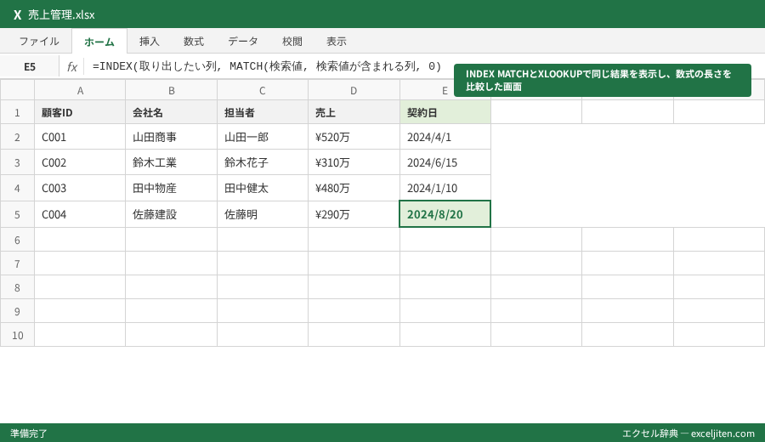
Task: Click the formula bar INDEX MATCH formula
Action: coord(267,66)
